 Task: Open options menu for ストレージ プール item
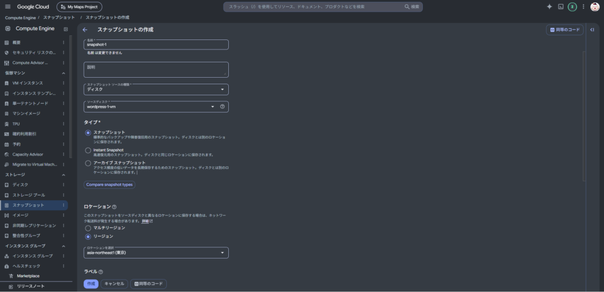coord(64,195)
